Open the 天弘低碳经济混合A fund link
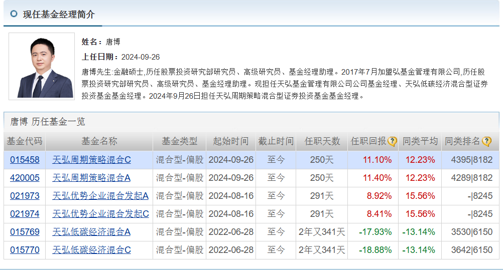Image resolution: width=503 pixels, height=270 pixels. click(91, 232)
